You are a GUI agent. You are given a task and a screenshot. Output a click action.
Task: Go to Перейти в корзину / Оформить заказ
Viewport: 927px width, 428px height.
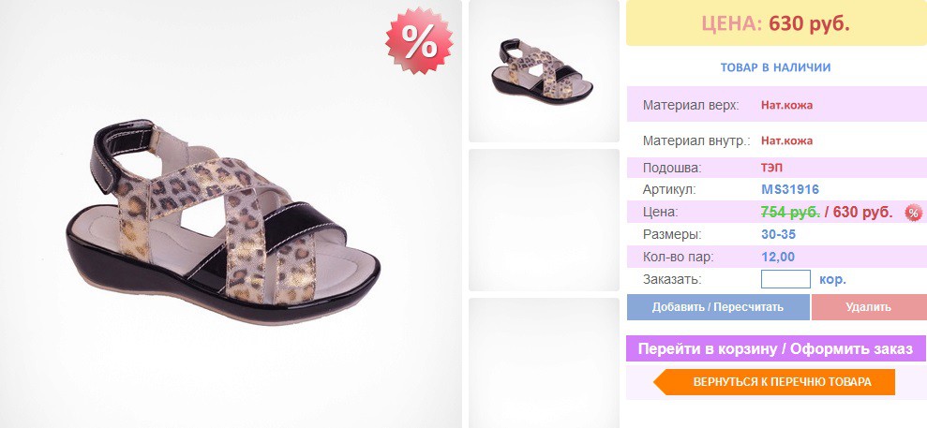[x=776, y=348]
